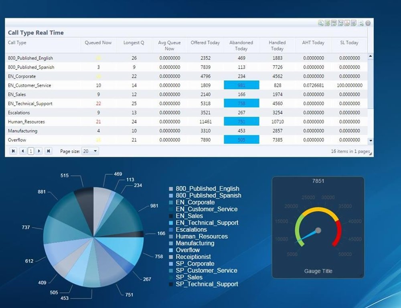The width and height of the screenshot is (401, 308).
Task: Click the 612 pie chart data label
Action: pos(29,261)
